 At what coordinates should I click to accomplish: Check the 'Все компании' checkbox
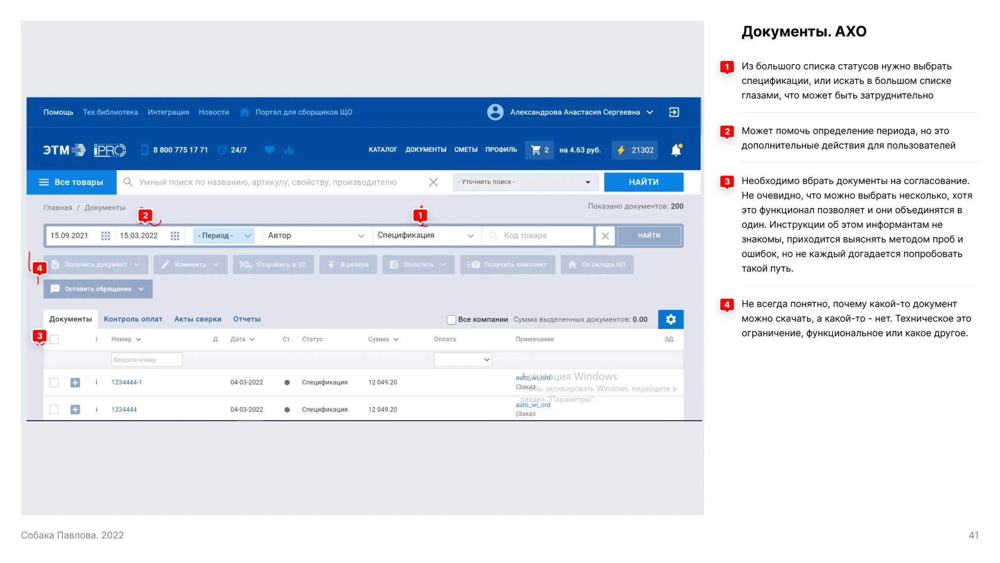[x=451, y=319]
